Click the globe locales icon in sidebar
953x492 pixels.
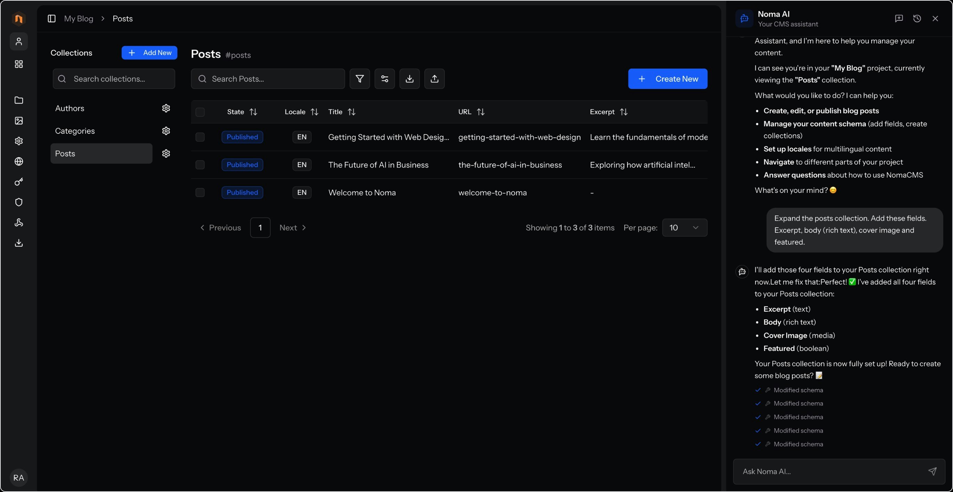pos(19,162)
